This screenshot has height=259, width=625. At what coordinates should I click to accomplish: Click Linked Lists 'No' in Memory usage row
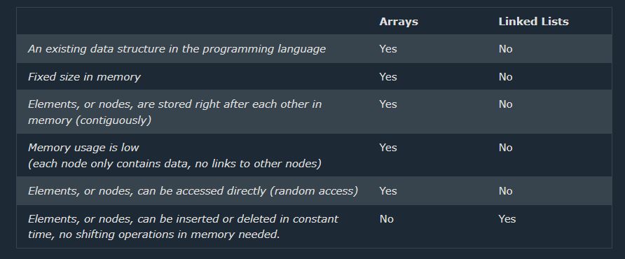tap(505, 148)
